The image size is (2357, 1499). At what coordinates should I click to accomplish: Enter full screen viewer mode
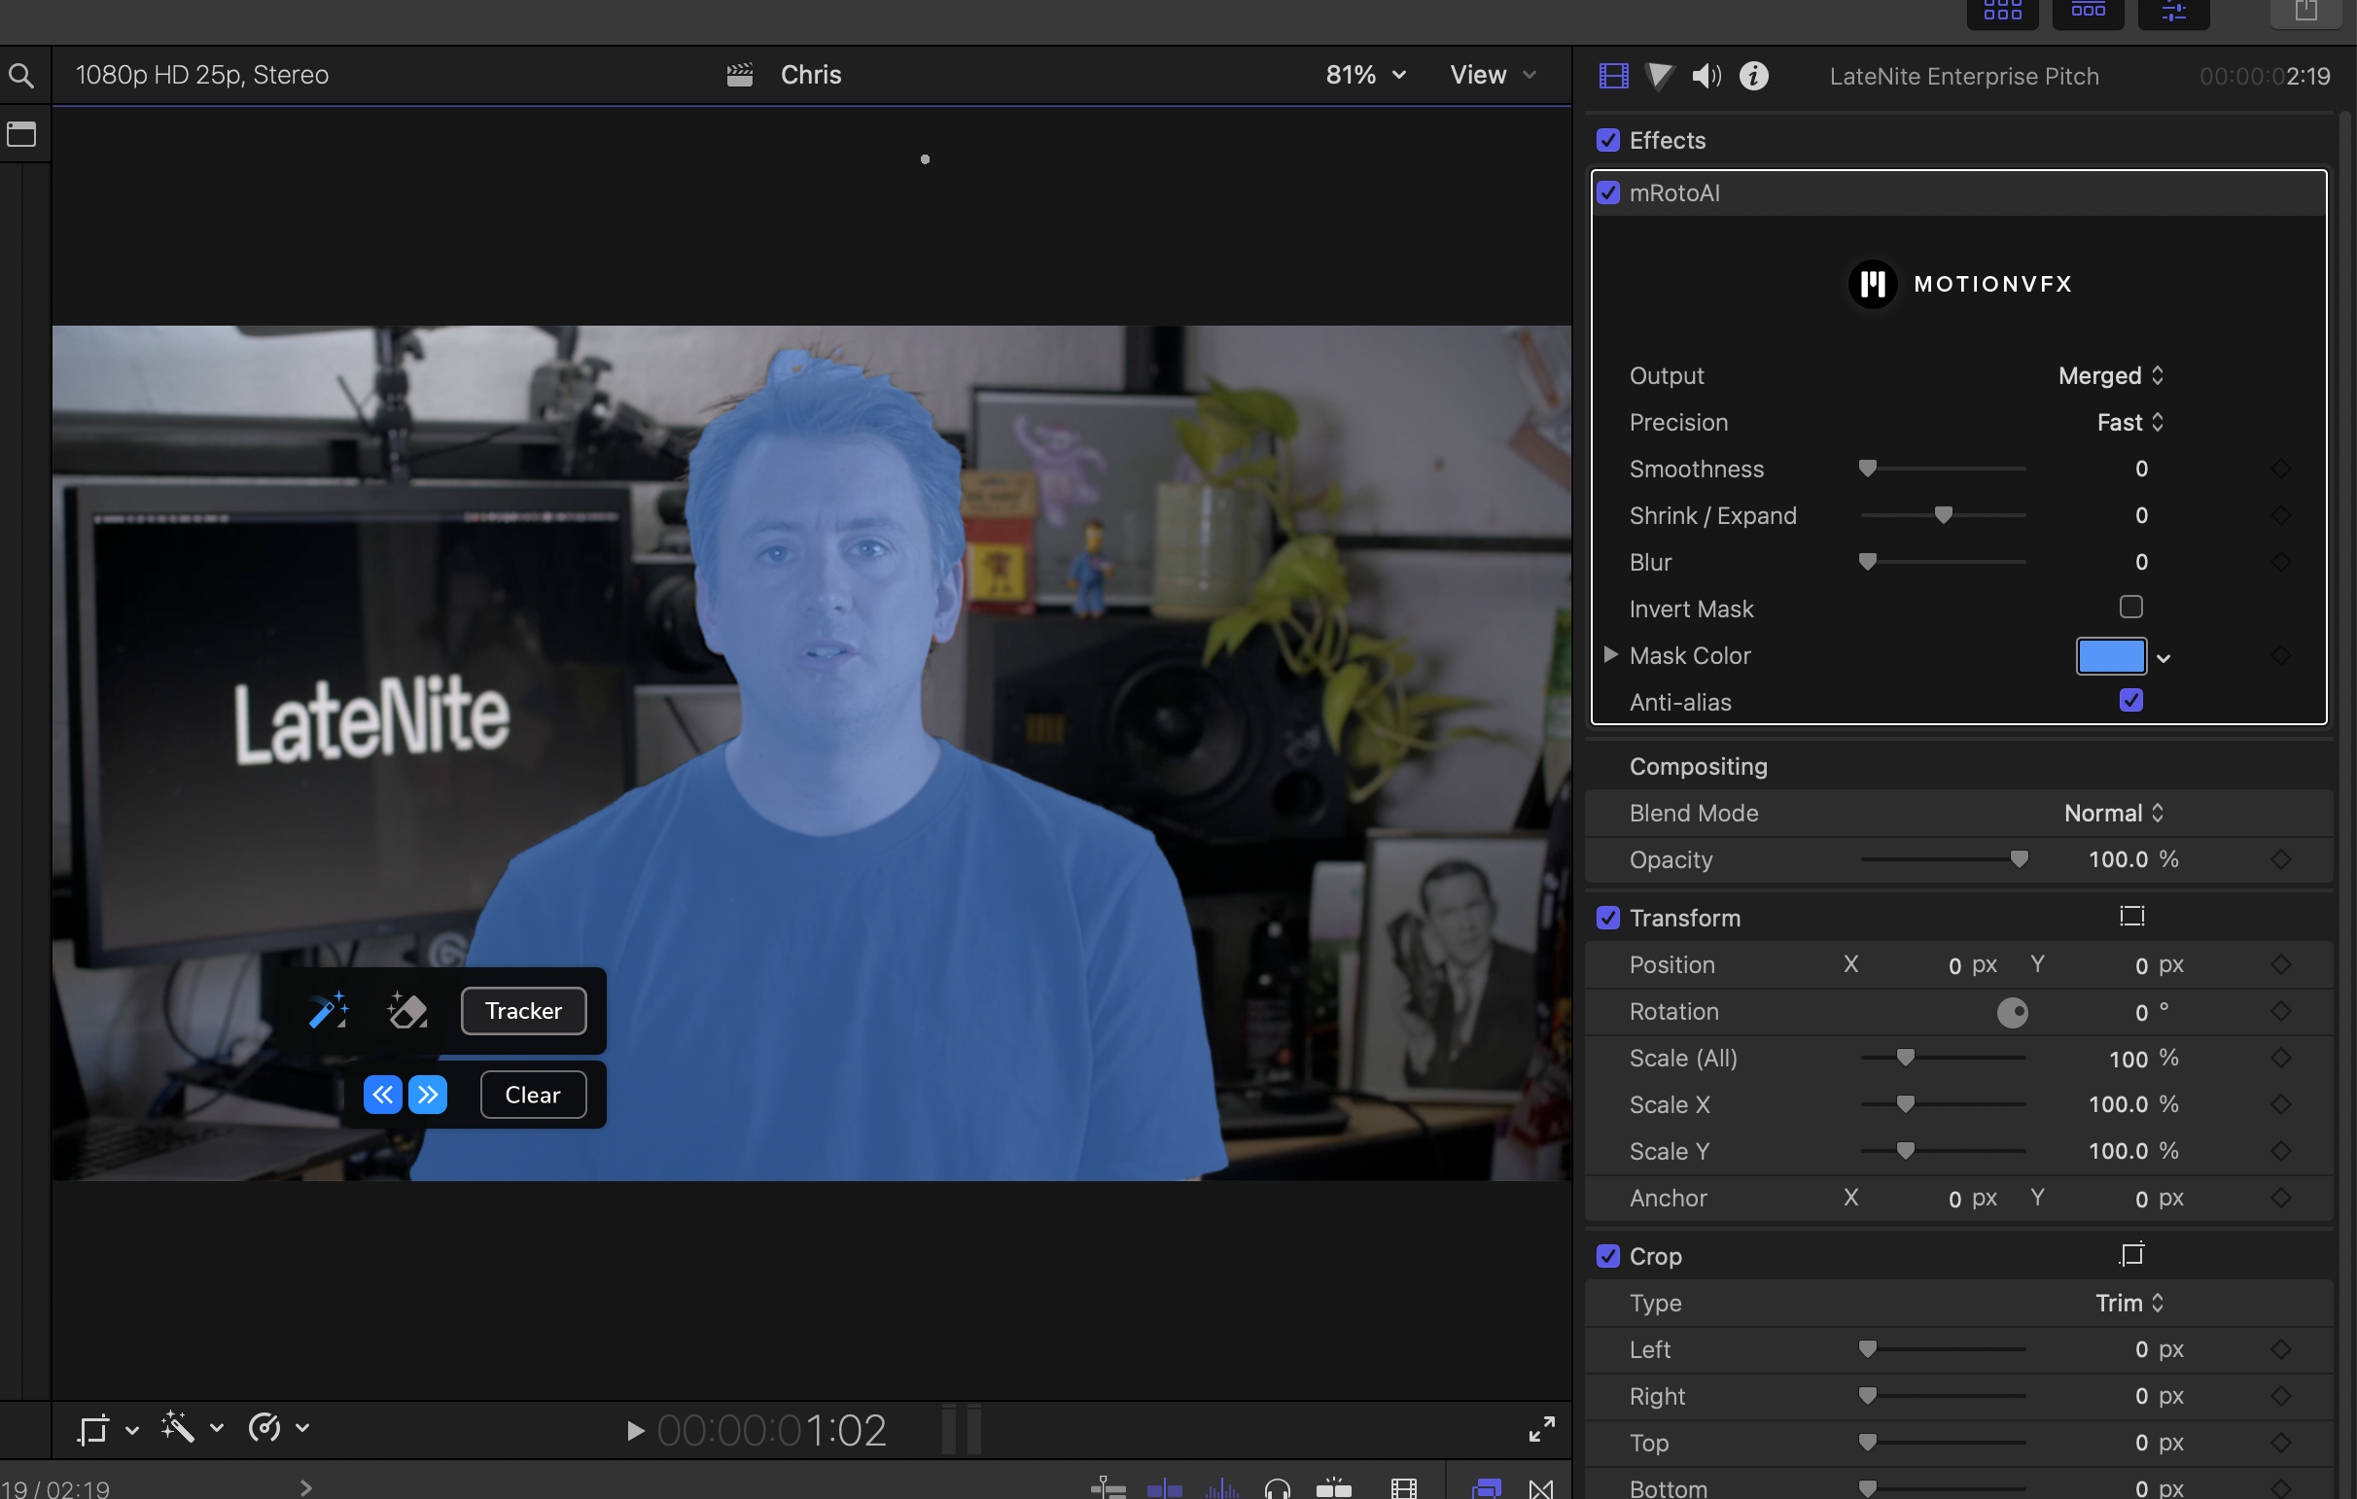click(x=1541, y=1430)
